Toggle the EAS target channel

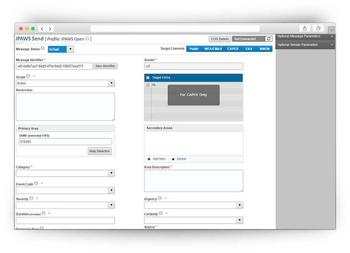pos(249,49)
